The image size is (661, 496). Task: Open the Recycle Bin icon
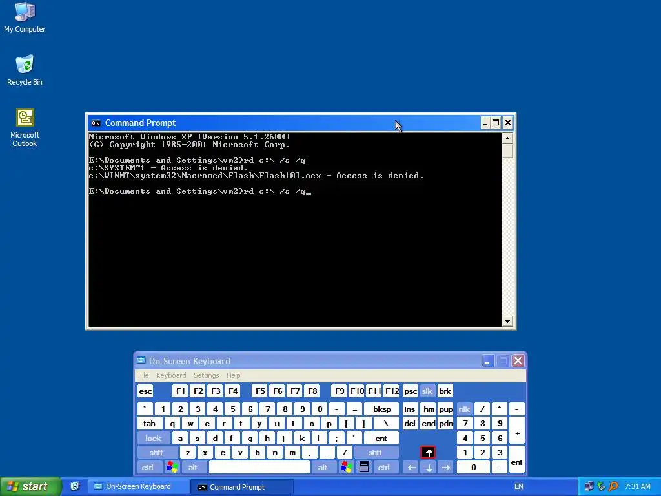click(25, 70)
